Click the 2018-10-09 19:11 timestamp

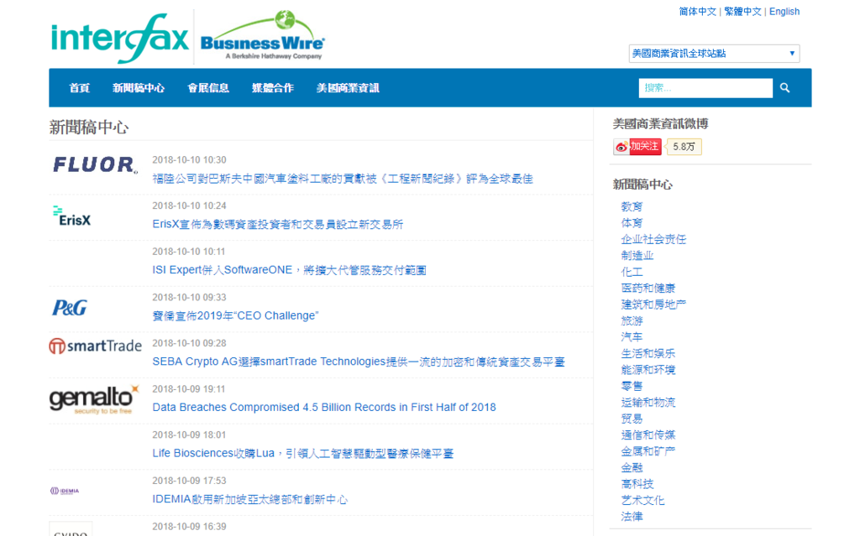189,389
